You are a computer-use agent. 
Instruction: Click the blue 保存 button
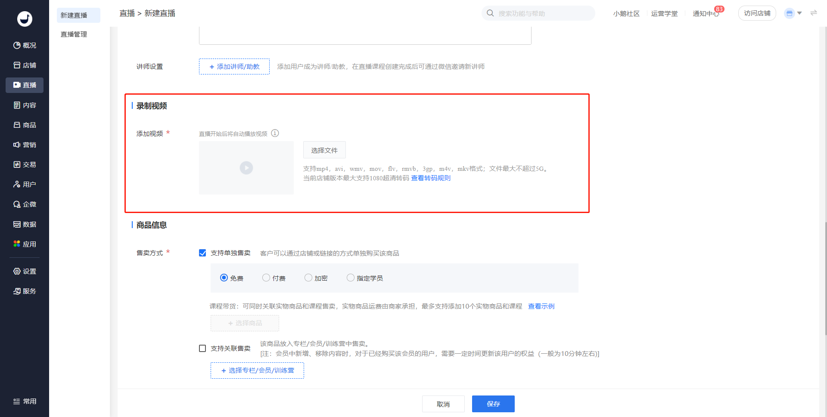coord(493,404)
